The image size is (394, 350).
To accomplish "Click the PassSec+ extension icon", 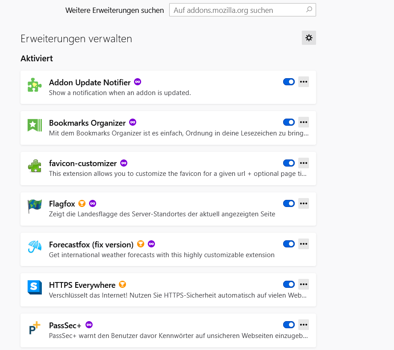I will pyautogui.click(x=34, y=329).
